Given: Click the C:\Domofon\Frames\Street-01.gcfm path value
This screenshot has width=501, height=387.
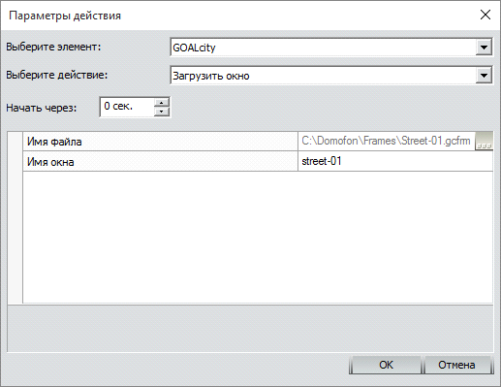Looking at the screenshot, I should click(x=386, y=141).
